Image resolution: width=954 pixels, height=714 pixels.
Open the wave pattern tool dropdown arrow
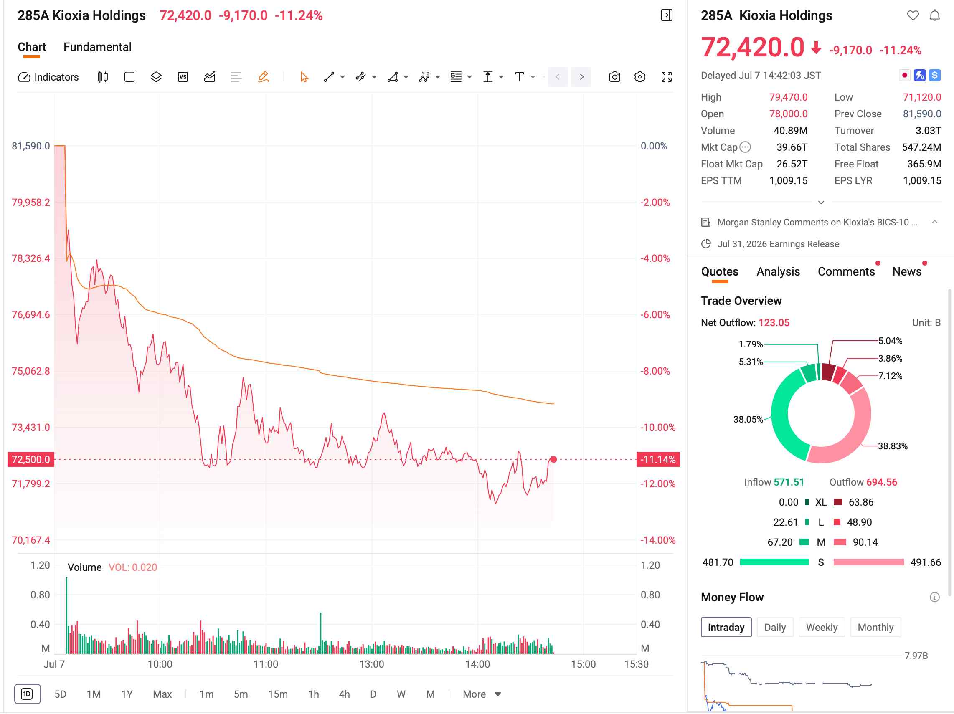pyautogui.click(x=438, y=77)
